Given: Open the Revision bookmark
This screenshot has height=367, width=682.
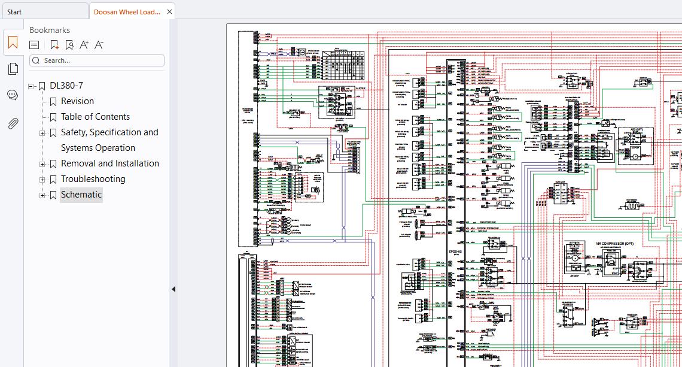Looking at the screenshot, I should [x=77, y=101].
